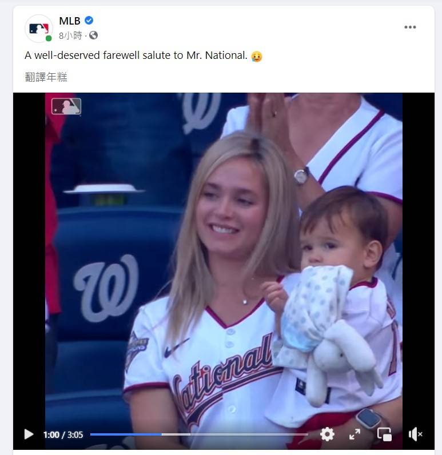Play the video with the play button
Viewport: 442px width, 455px height.
(x=29, y=434)
